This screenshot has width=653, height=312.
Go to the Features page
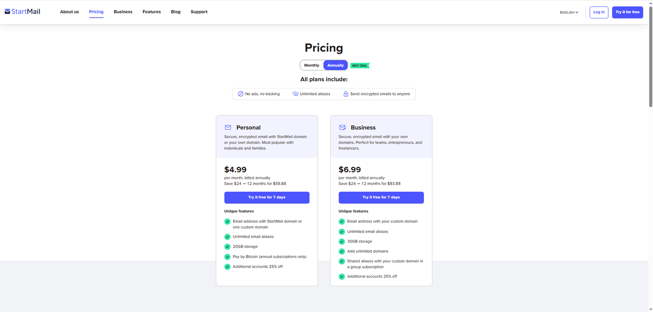(151, 12)
